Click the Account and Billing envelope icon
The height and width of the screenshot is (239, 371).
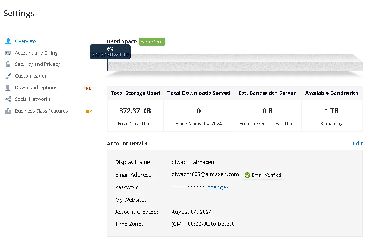point(8,53)
